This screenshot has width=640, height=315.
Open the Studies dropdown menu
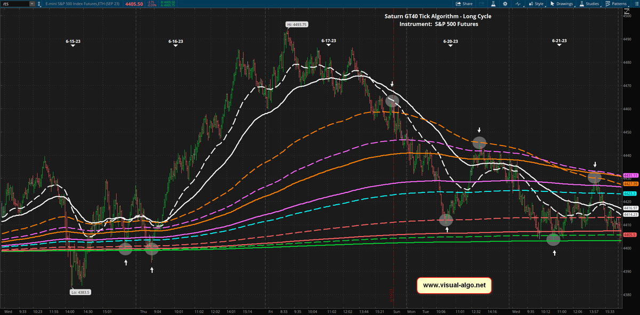[x=590, y=4]
